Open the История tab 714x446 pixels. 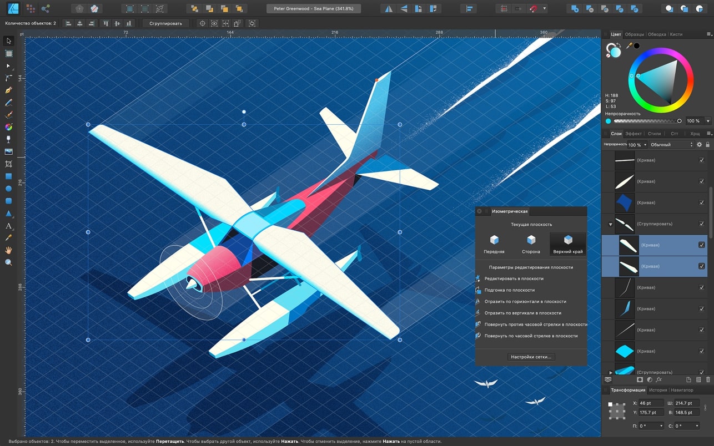coord(657,390)
